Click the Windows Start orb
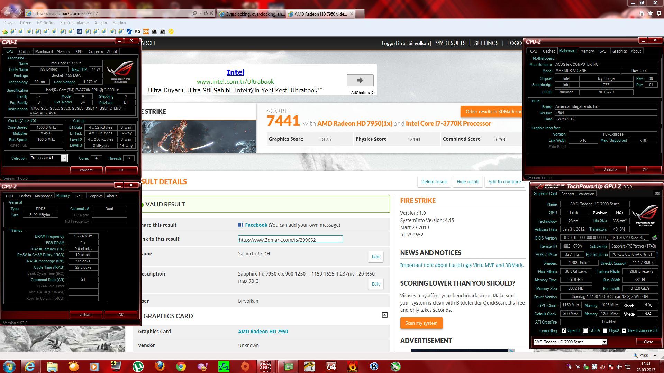This screenshot has width=664, height=373. click(x=9, y=366)
